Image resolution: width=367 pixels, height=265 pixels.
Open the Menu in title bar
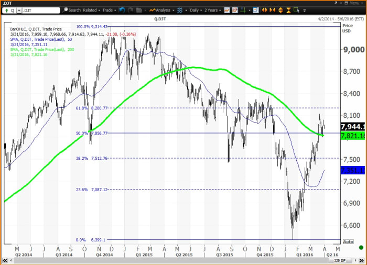(356, 3)
